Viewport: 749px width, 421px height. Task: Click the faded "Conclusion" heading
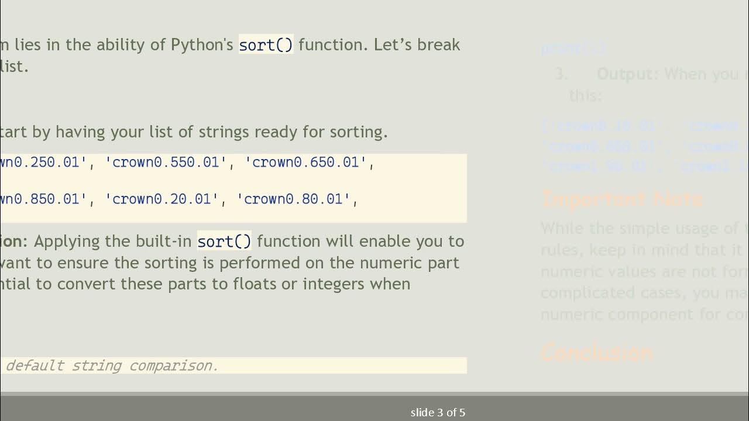(x=596, y=353)
